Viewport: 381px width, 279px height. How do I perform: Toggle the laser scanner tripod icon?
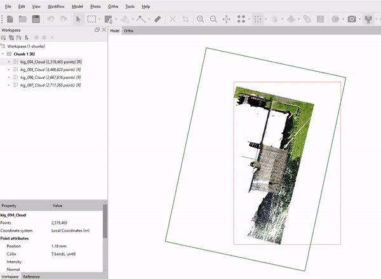(368, 19)
